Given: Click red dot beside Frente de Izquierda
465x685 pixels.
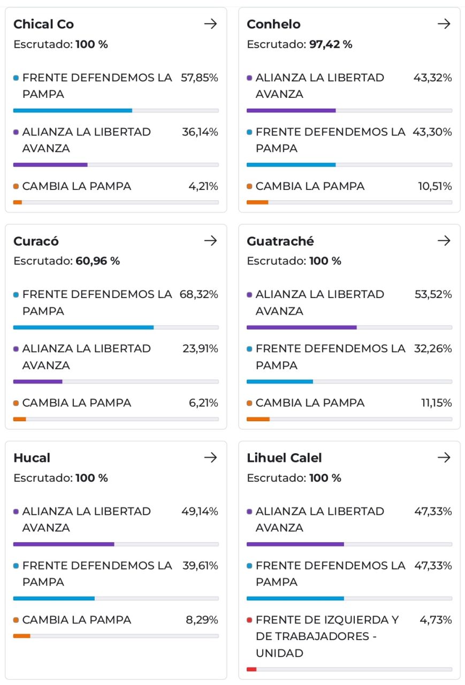Looking at the screenshot, I should [249, 620].
